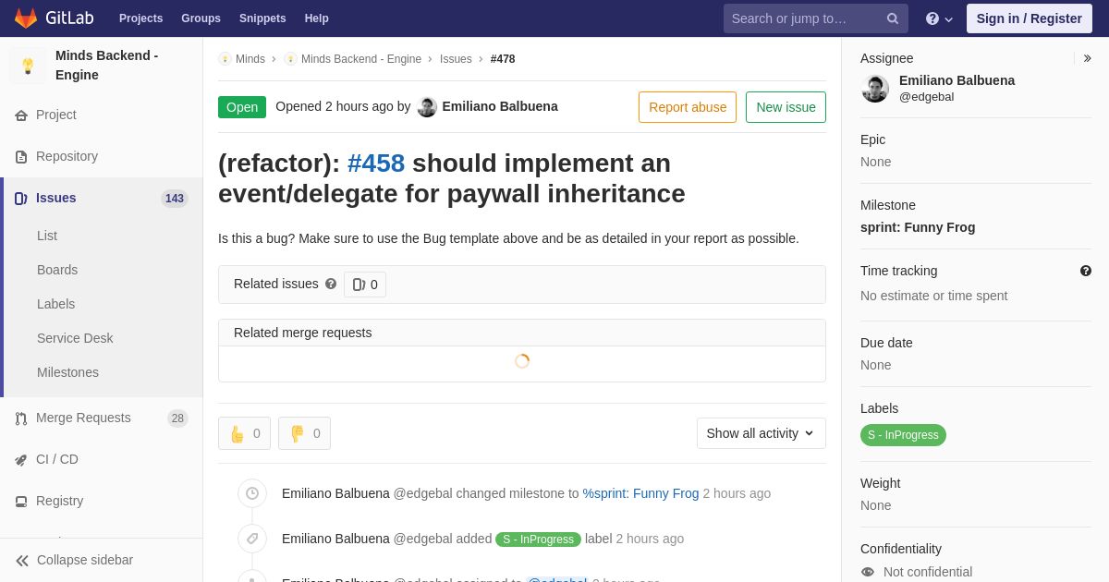Open Snippets in the top navigation
Image resolution: width=1109 pixels, height=582 pixels.
[x=262, y=18]
